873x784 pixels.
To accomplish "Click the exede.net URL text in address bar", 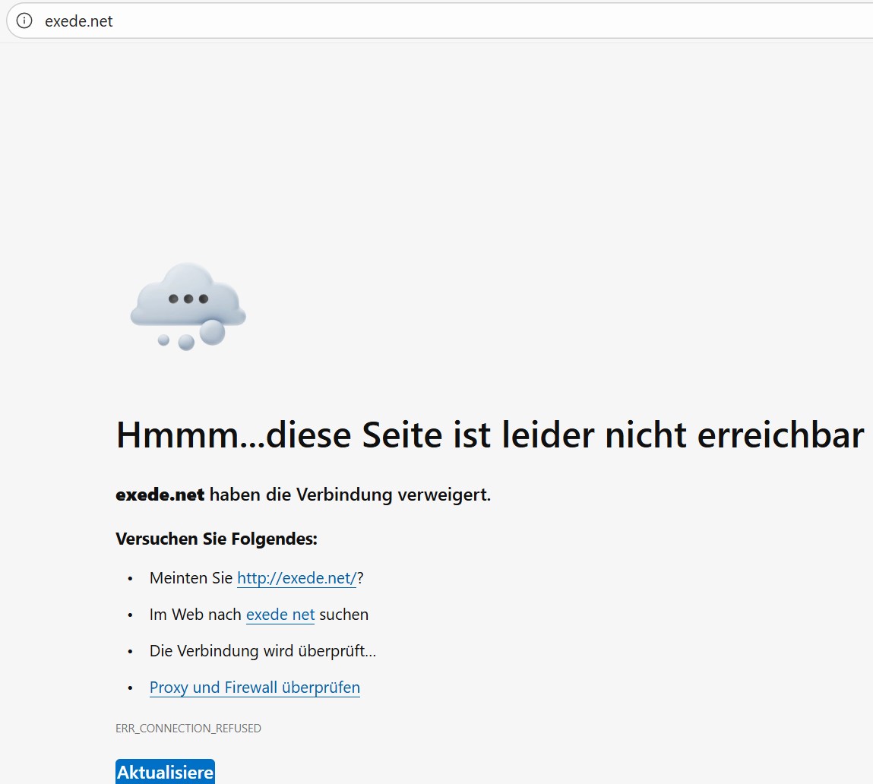I will tap(79, 21).
